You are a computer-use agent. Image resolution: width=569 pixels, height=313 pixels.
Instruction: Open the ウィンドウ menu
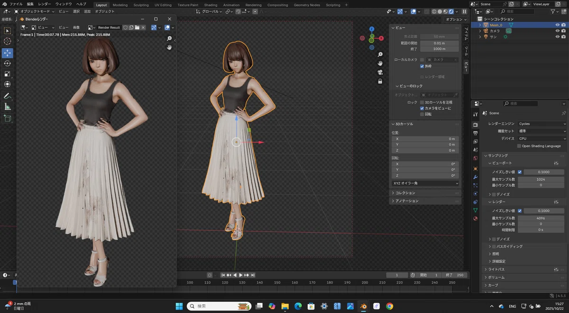(64, 4)
